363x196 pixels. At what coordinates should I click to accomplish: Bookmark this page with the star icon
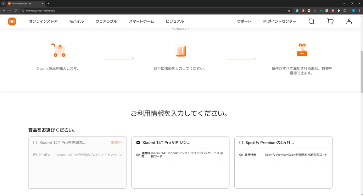pos(289,11)
